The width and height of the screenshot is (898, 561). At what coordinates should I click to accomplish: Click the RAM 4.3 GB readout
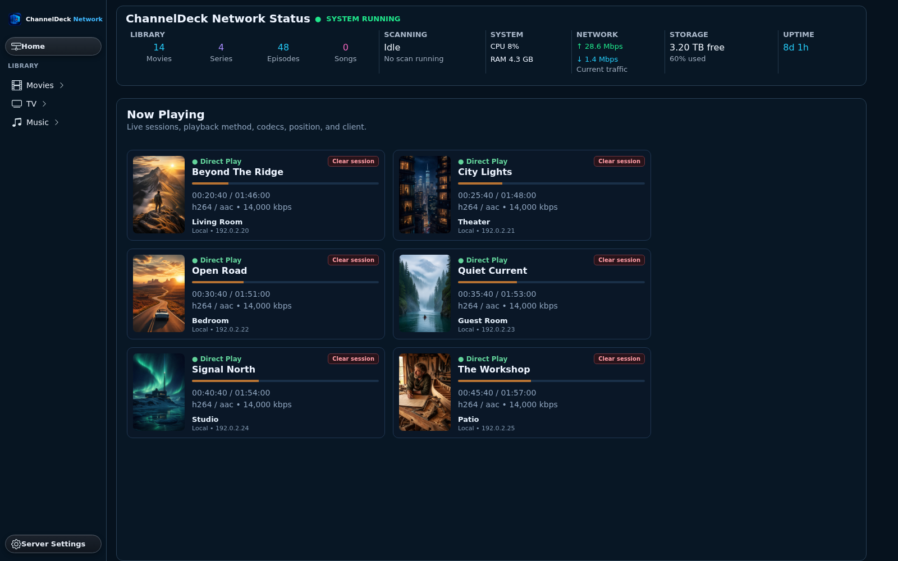point(512,59)
